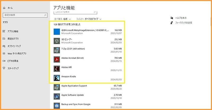
Task: Click the 2023/01/10 install date
Action: click(116, 52)
